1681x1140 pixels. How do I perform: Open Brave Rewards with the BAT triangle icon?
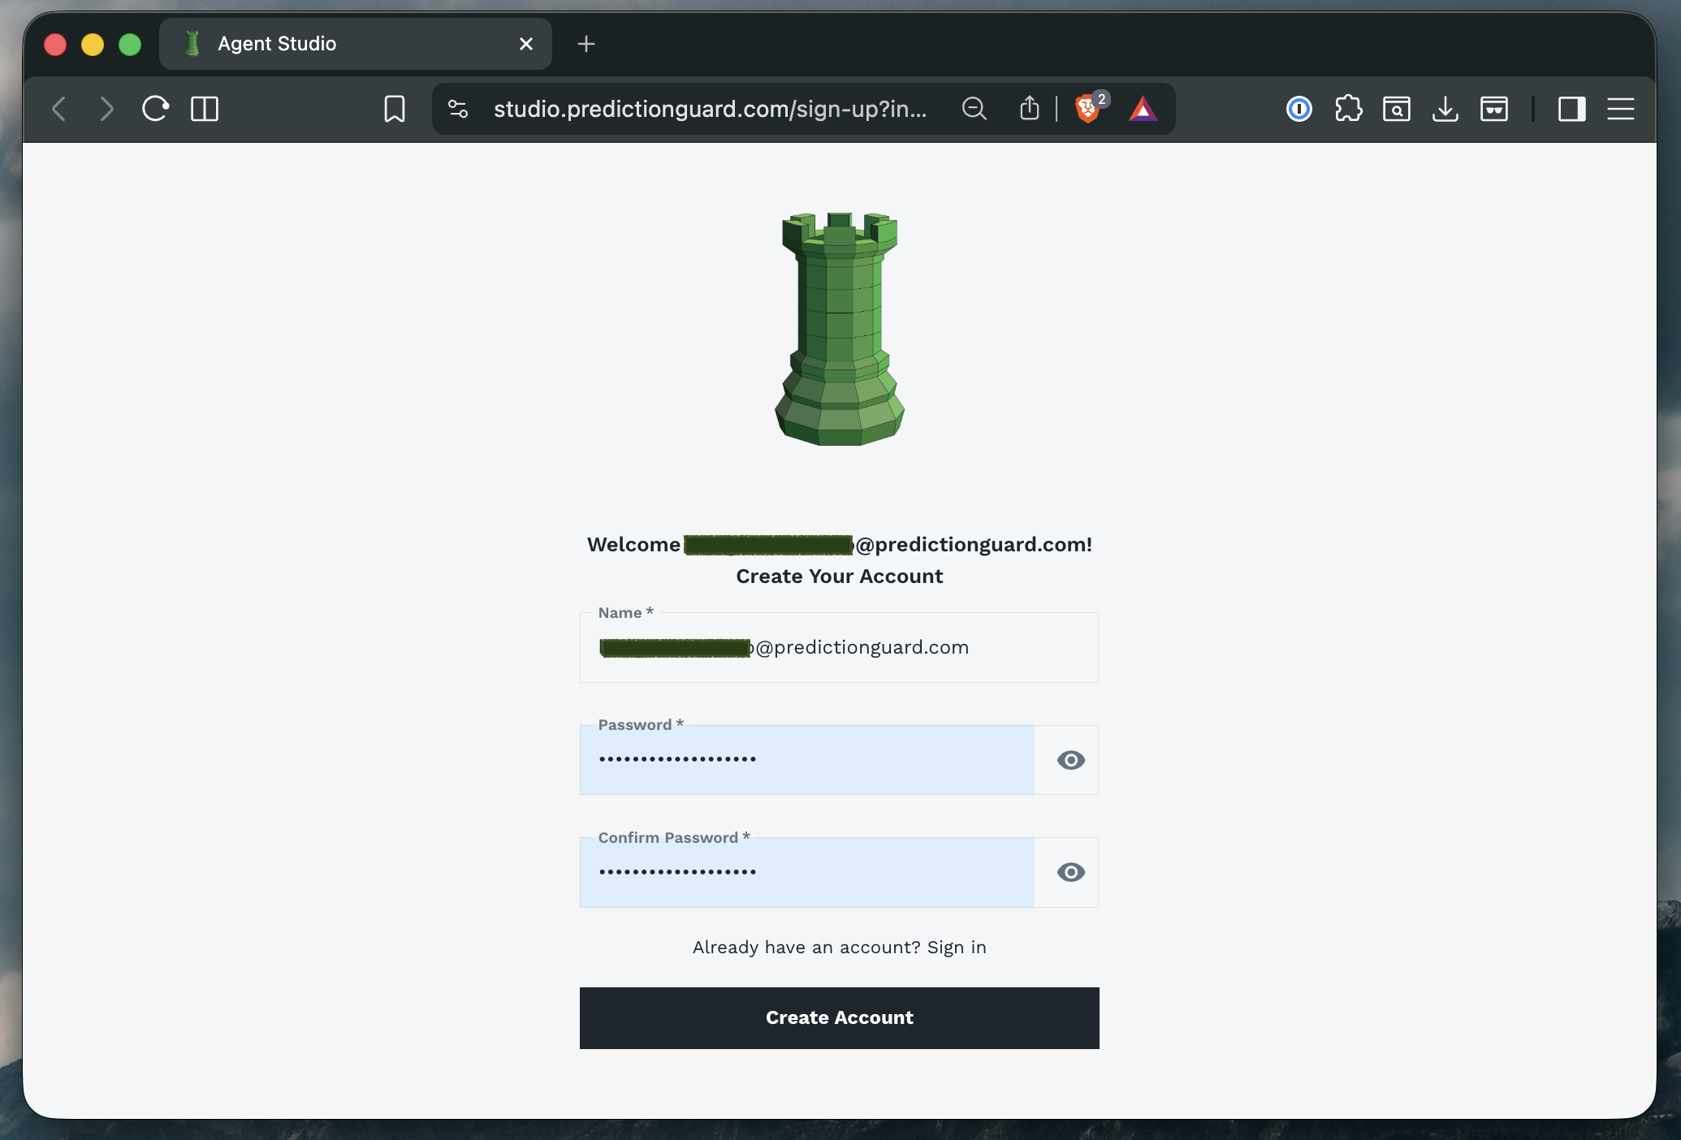pyautogui.click(x=1143, y=109)
